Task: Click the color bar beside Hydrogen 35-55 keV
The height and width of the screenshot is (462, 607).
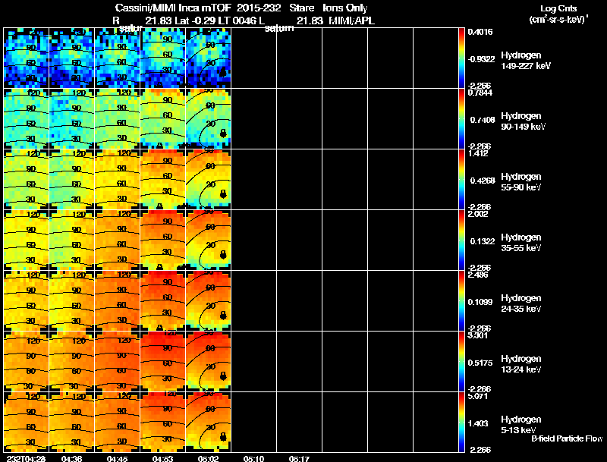Action: (461, 240)
